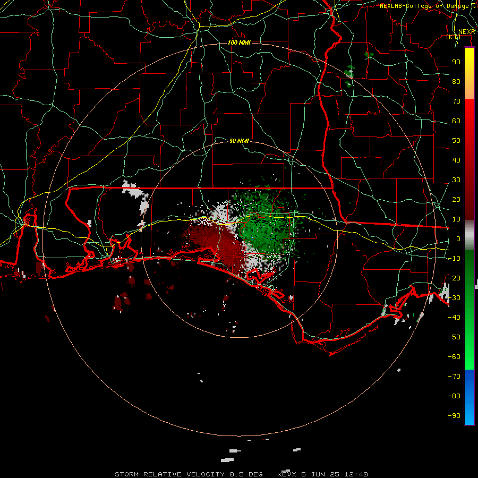Click the "KT" units label above color scale
Image resolution: width=478 pixels, height=478 pixels.
tap(454, 37)
